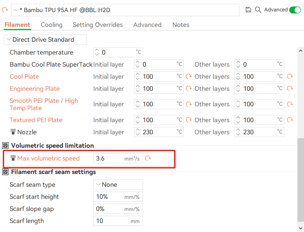Click Nozzle other layers temperature field
The image size is (304, 232).
pos(259,132)
